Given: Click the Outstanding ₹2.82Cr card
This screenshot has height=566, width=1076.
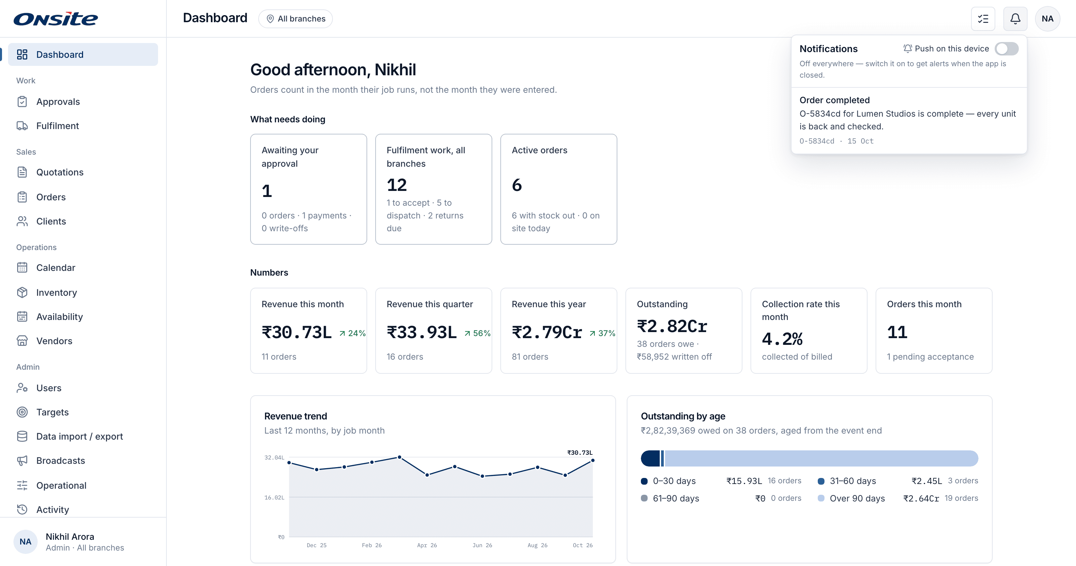Looking at the screenshot, I should [683, 331].
